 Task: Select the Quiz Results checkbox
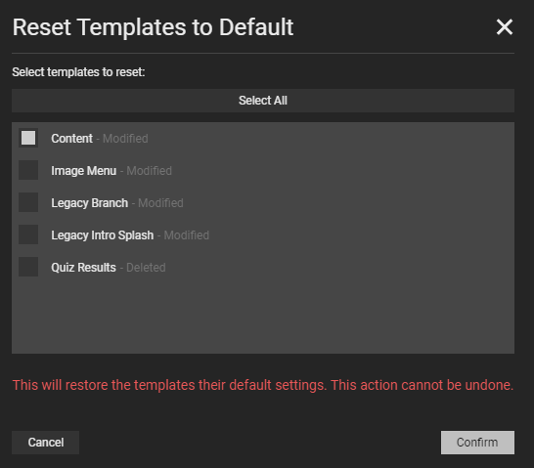coord(28,267)
